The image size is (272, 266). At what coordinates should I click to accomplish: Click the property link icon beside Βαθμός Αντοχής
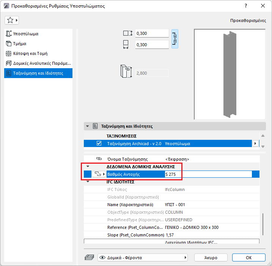[x=99, y=174]
